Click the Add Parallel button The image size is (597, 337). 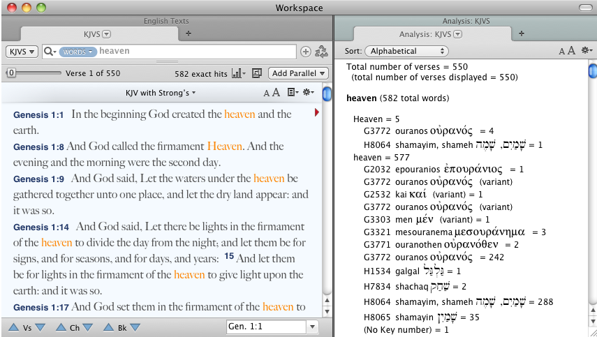click(x=299, y=73)
